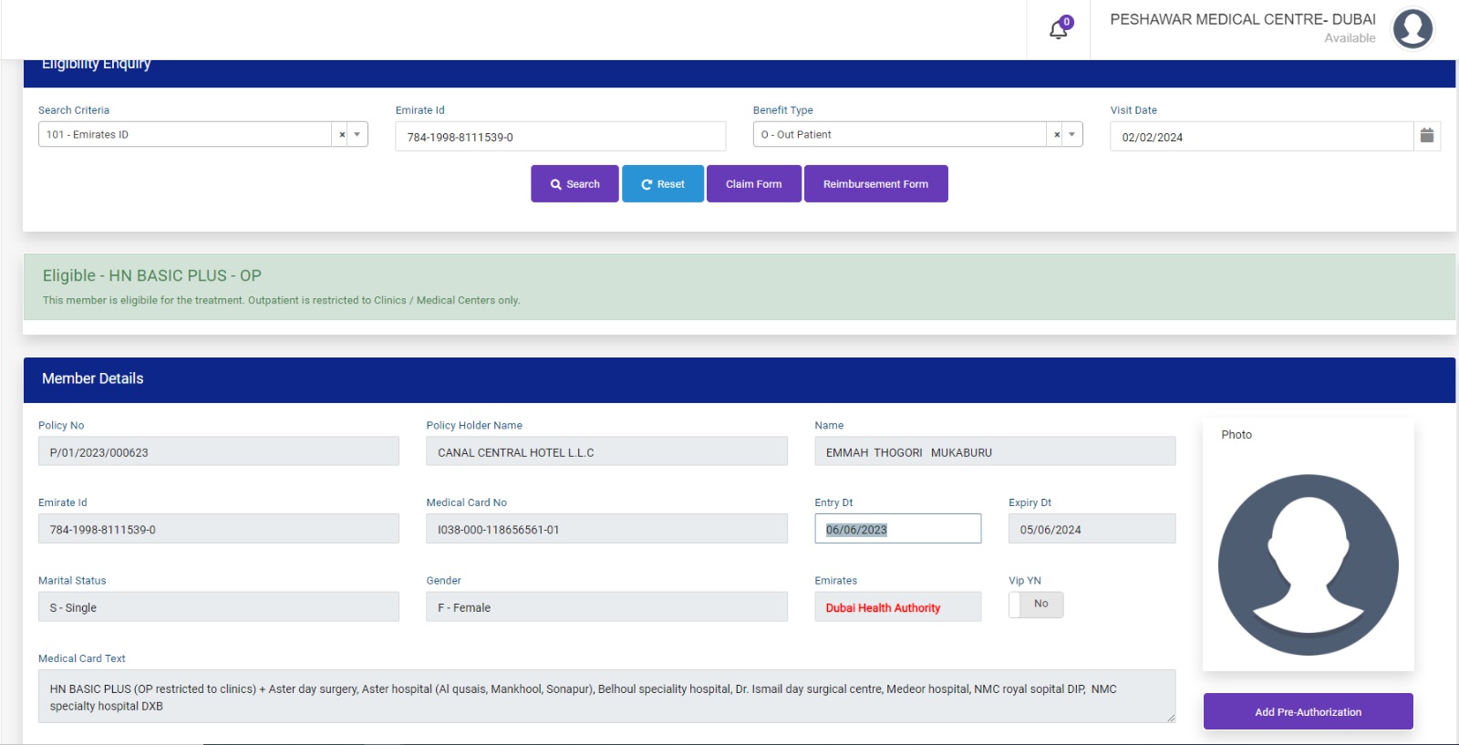
Task: Reset the eligibility enquiry form
Action: pos(663,184)
